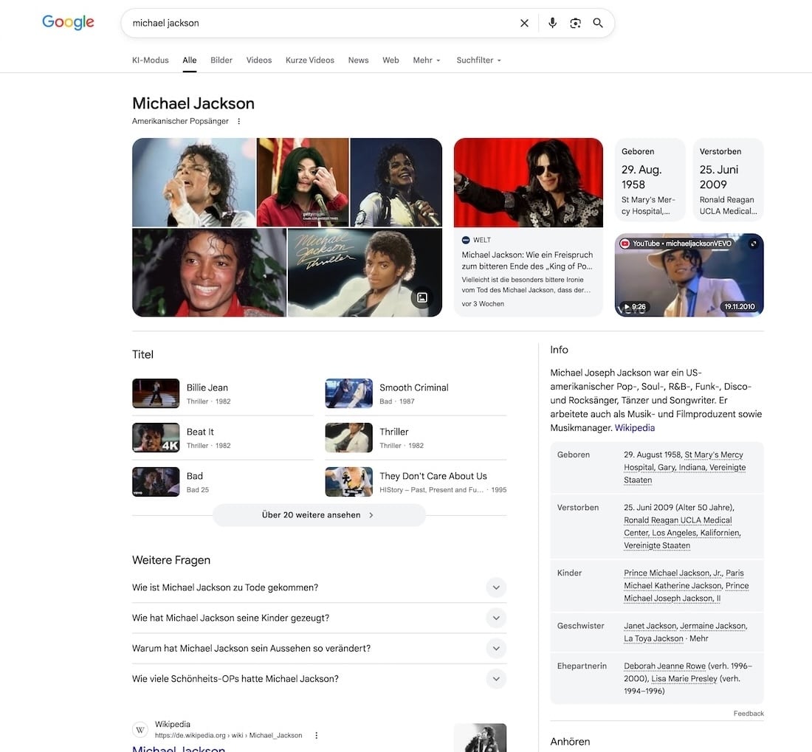The height and width of the screenshot is (752, 812).
Task: Click the WELT source icon
Action: 466,240
